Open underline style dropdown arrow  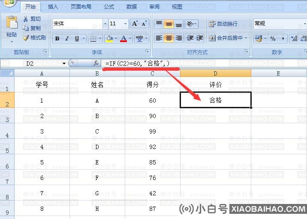(x=84, y=39)
